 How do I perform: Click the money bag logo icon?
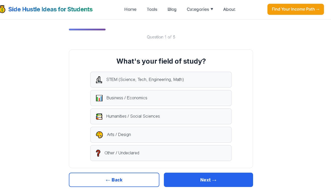[x=3, y=9]
